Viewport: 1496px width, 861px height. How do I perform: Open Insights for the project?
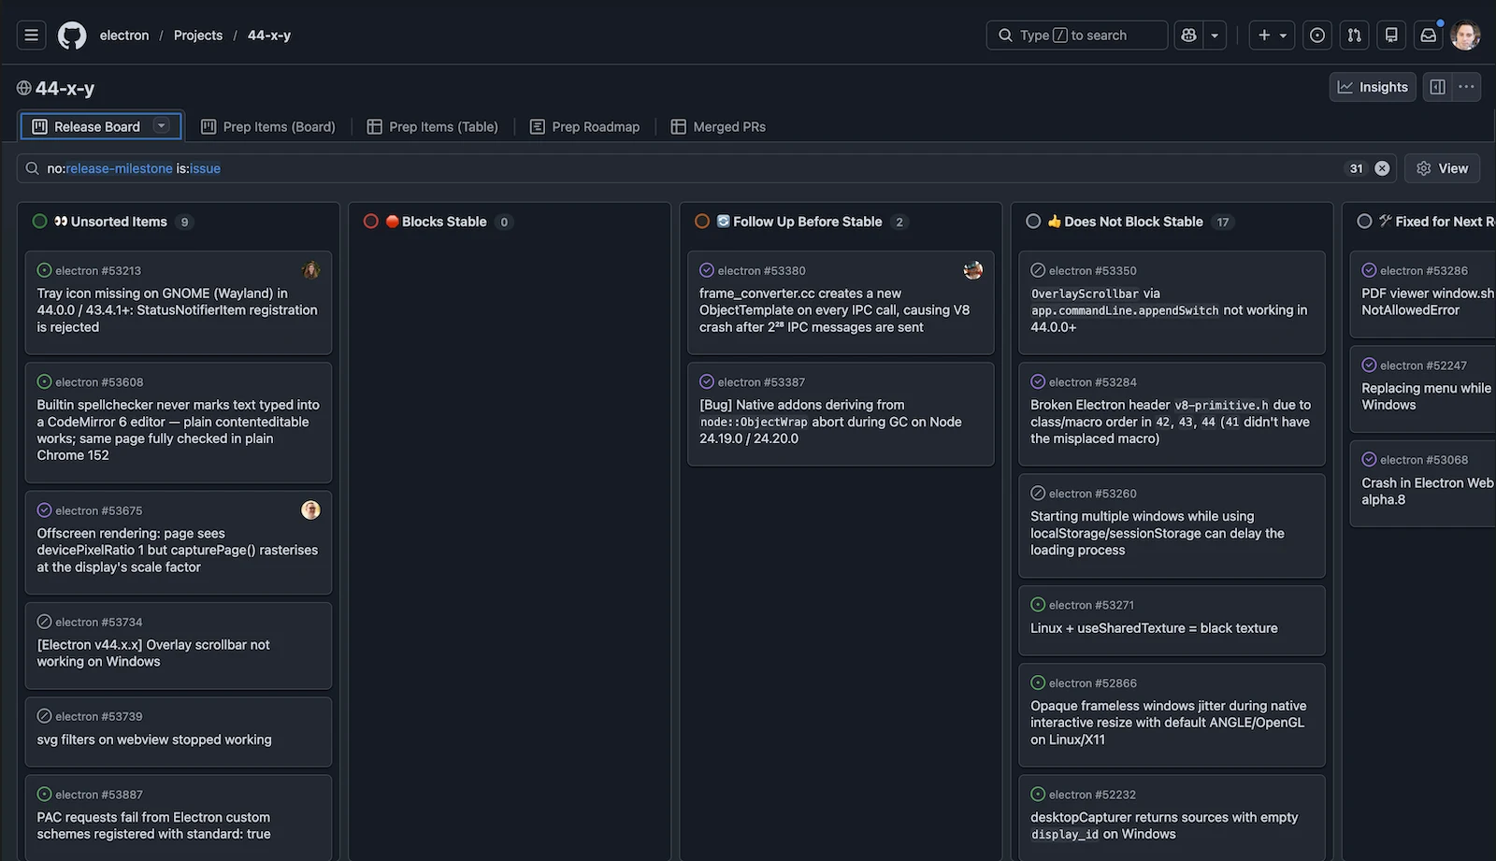[1373, 87]
